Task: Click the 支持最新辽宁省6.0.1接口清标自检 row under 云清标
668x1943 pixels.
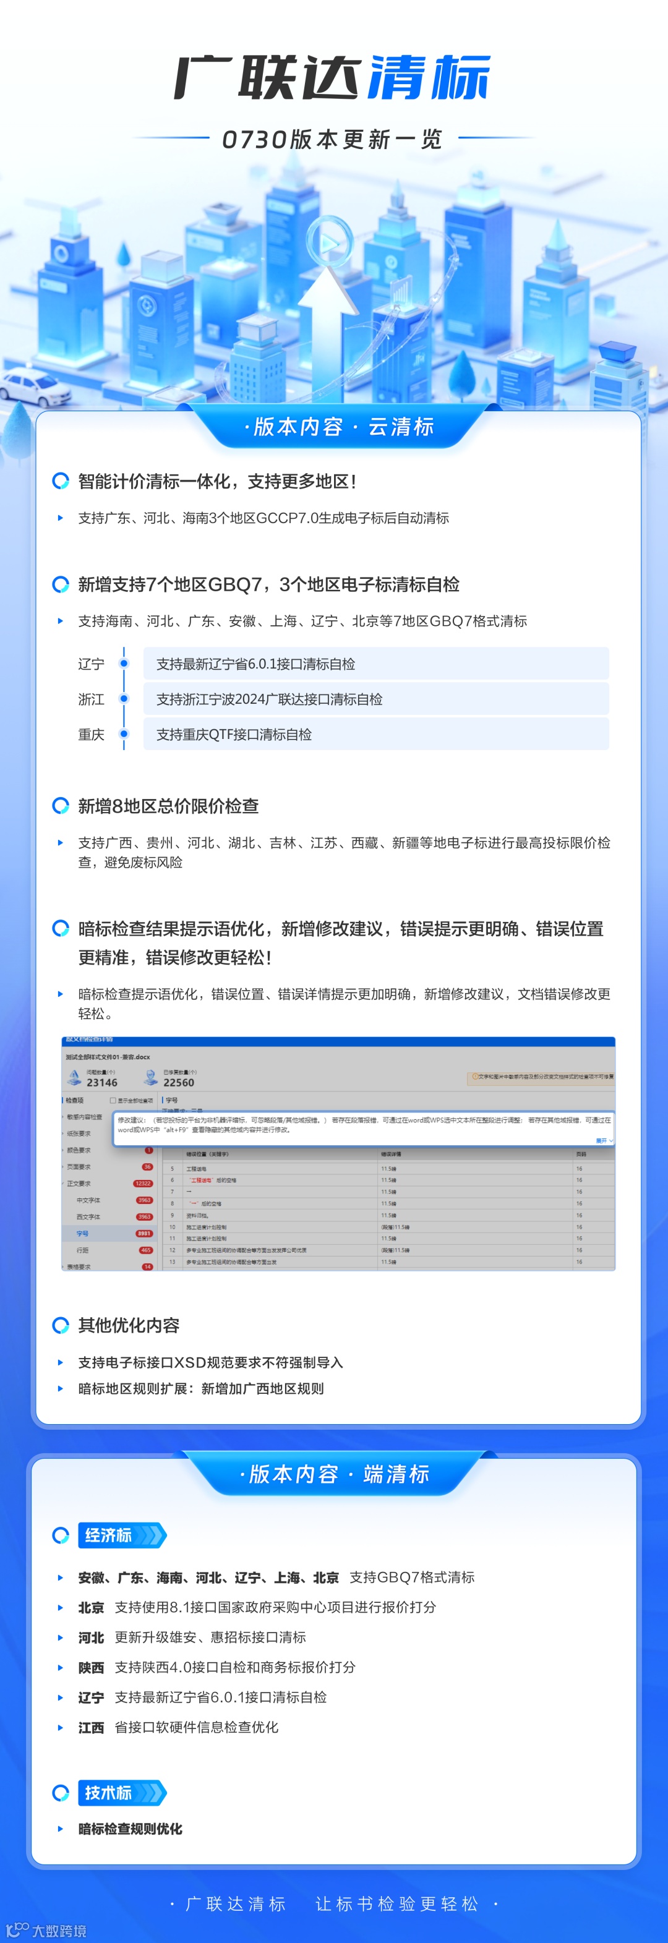Action: pyautogui.click(x=376, y=664)
